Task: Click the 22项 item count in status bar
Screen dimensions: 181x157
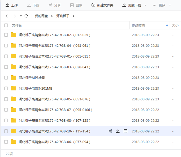Action: click(x=9, y=154)
